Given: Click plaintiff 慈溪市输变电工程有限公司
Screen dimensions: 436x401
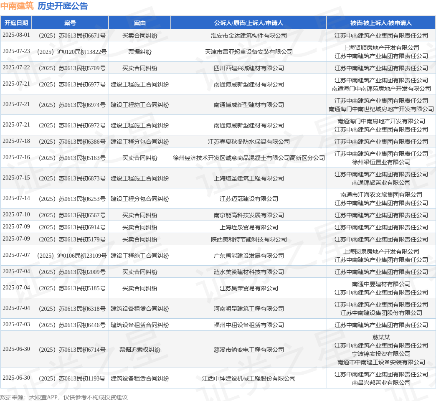Looking at the screenshot, I should pyautogui.click(x=248, y=350).
